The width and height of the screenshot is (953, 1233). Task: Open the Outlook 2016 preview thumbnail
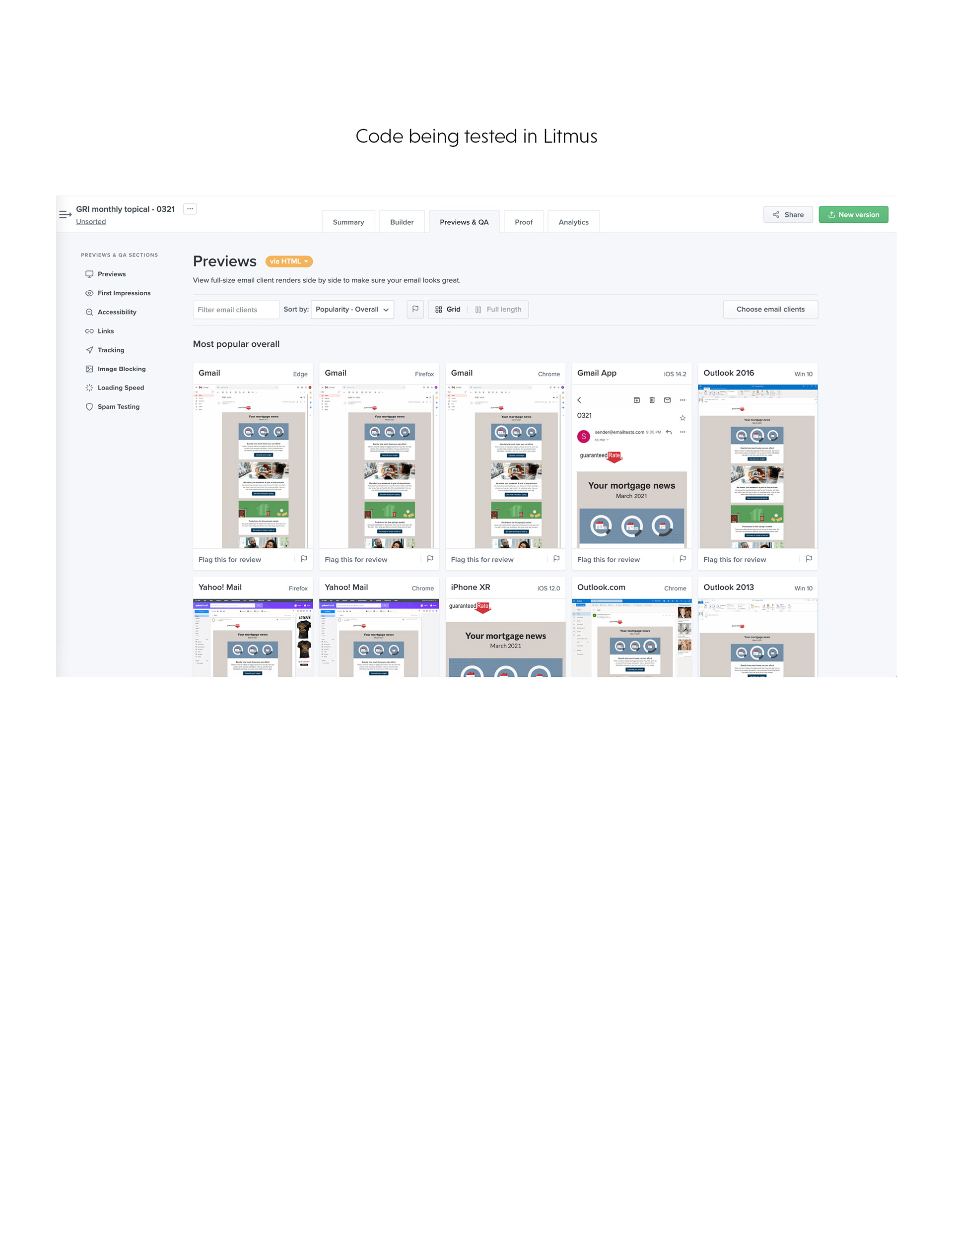(757, 466)
